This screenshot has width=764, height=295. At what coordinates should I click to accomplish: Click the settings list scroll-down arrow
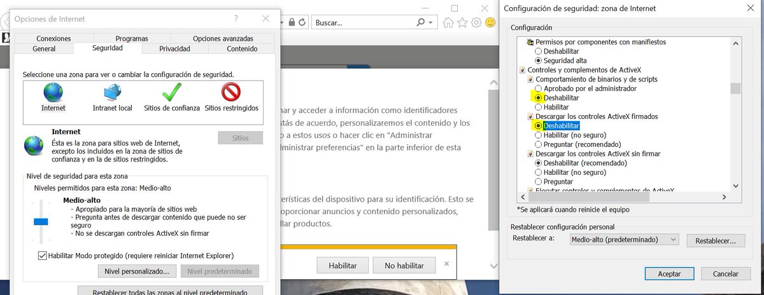click(x=735, y=186)
